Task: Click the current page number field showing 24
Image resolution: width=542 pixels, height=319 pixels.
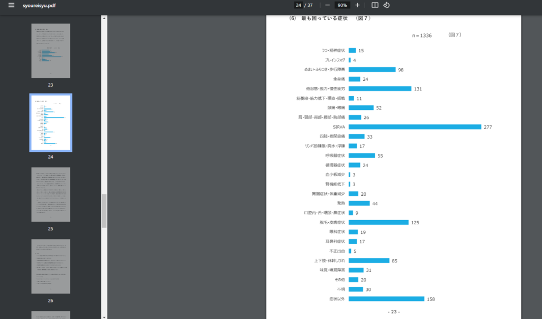Action: click(x=299, y=5)
